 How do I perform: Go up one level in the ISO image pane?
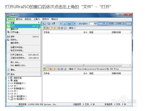pos(44,28)
